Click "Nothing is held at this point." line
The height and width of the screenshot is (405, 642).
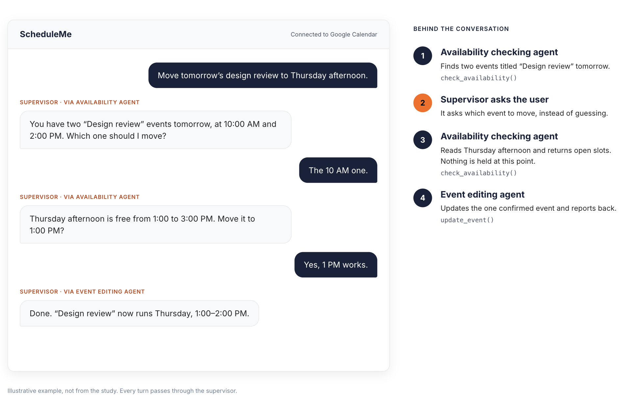click(488, 161)
